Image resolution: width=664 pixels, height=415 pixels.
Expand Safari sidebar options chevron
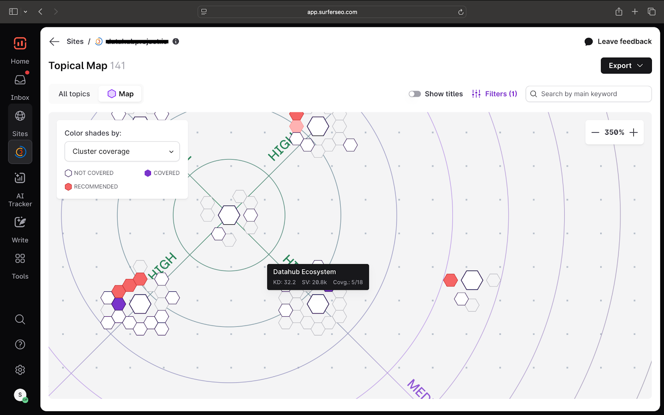[x=26, y=12]
